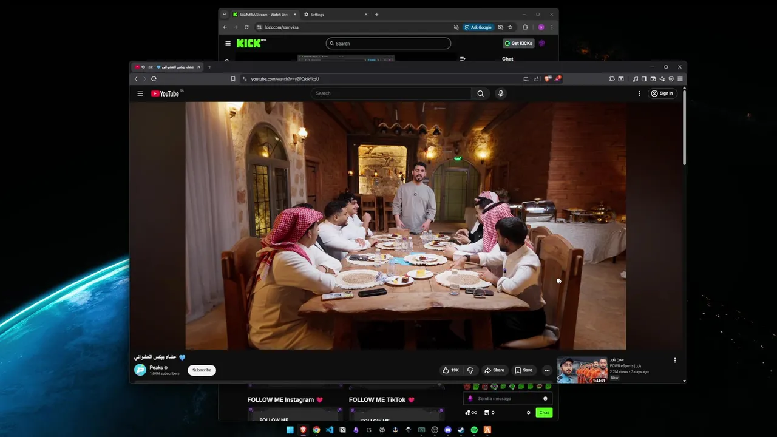
Task: Click the Brave Rewards triangle icon
Action: (x=557, y=79)
